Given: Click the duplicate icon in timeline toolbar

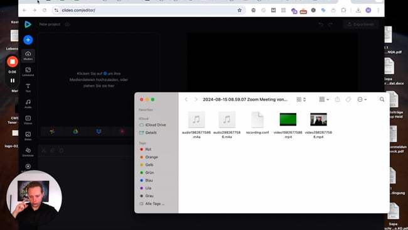Looking at the screenshot, I should (53, 151).
